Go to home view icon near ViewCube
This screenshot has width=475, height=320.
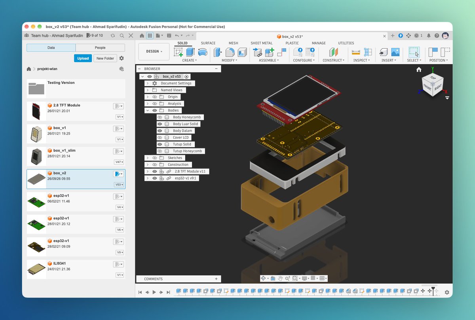[x=419, y=70]
